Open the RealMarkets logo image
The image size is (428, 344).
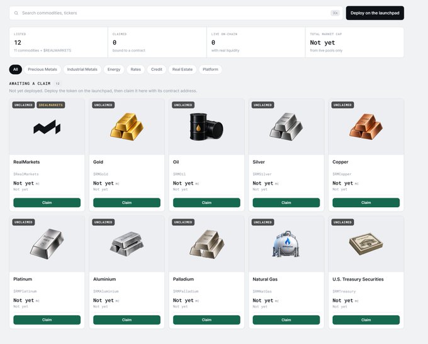[47, 127]
